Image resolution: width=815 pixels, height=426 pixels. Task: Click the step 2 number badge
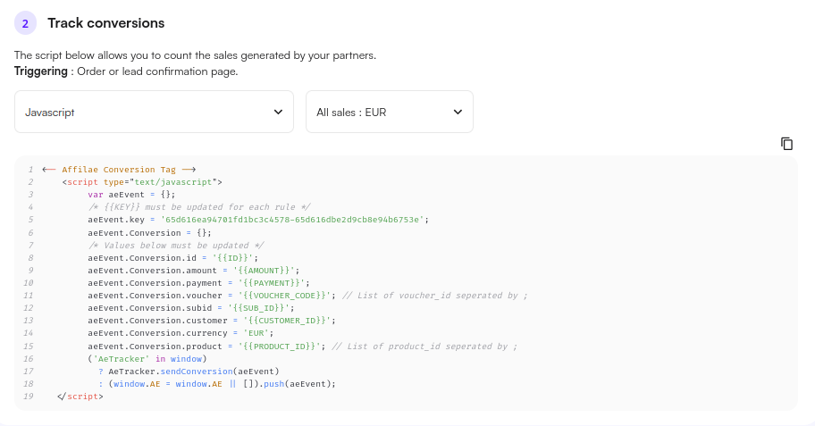[x=25, y=23]
